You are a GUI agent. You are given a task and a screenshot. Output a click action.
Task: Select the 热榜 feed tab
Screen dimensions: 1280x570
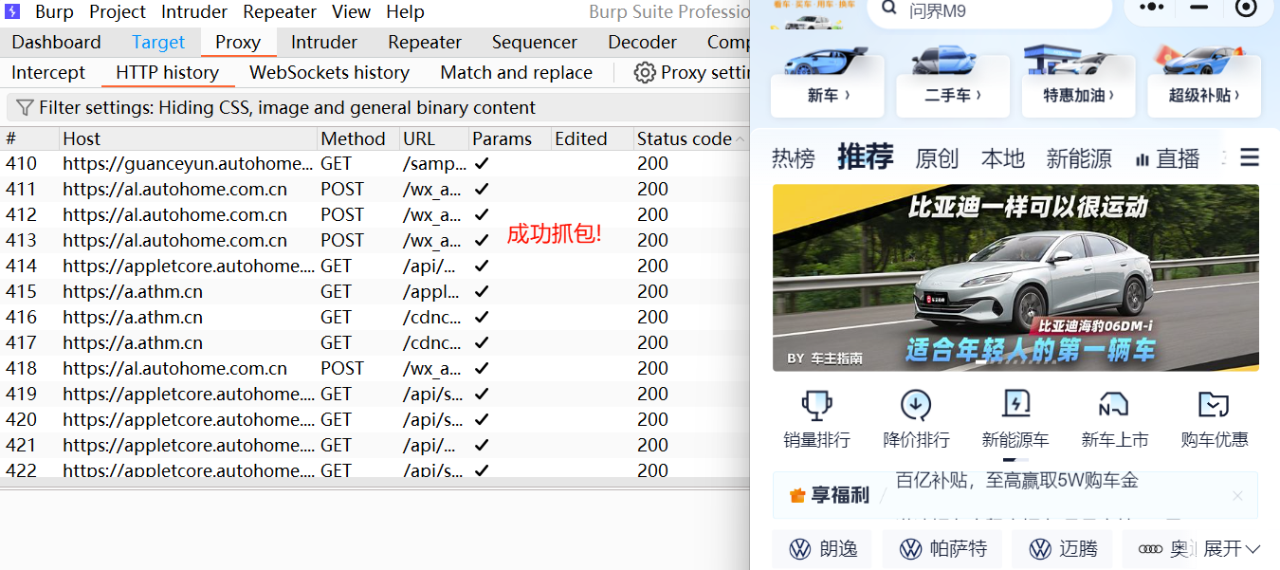794,158
